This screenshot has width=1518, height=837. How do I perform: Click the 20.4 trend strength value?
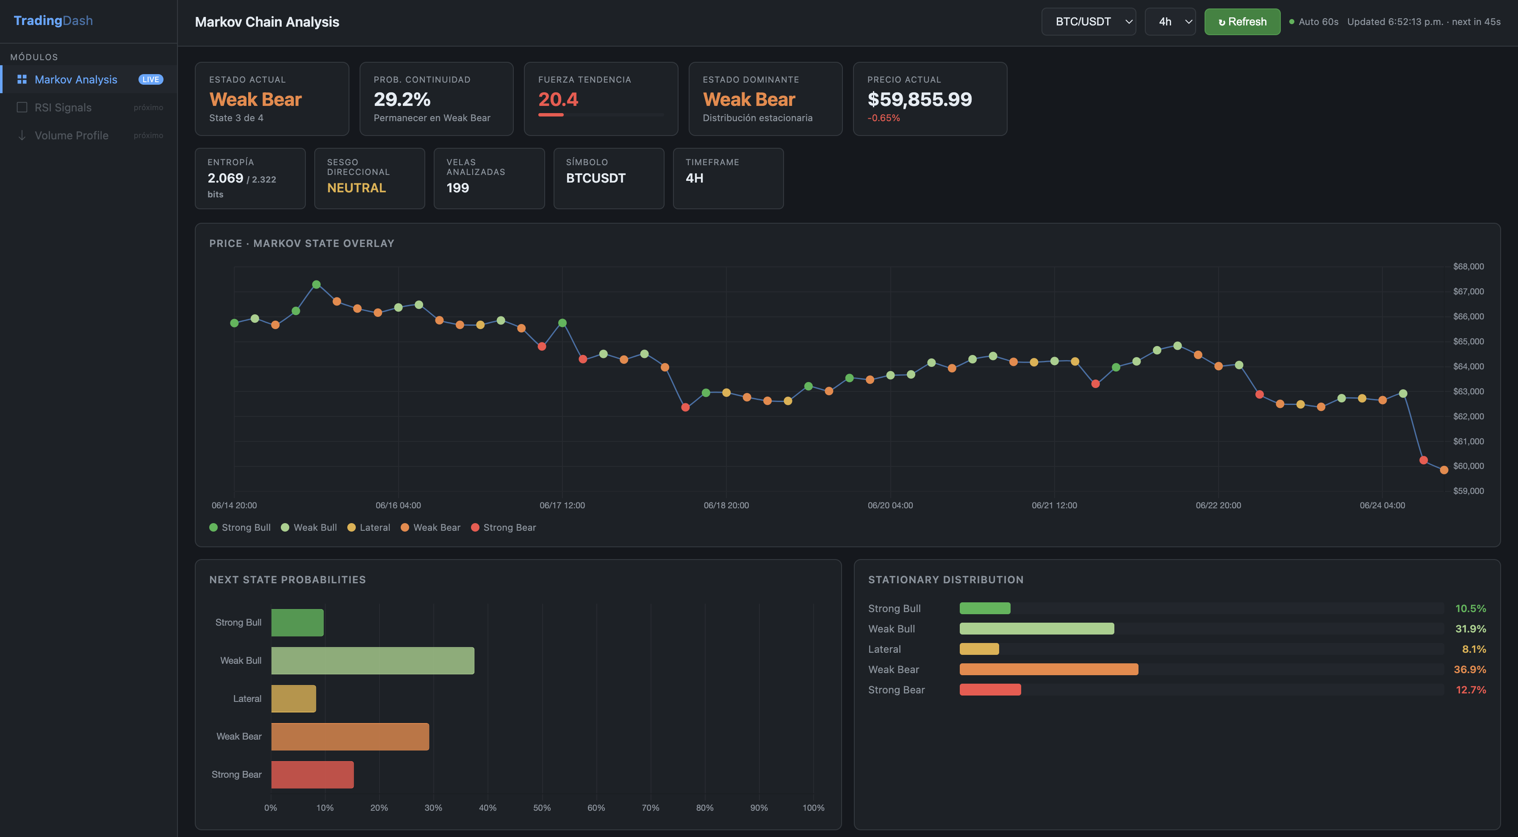click(x=558, y=100)
